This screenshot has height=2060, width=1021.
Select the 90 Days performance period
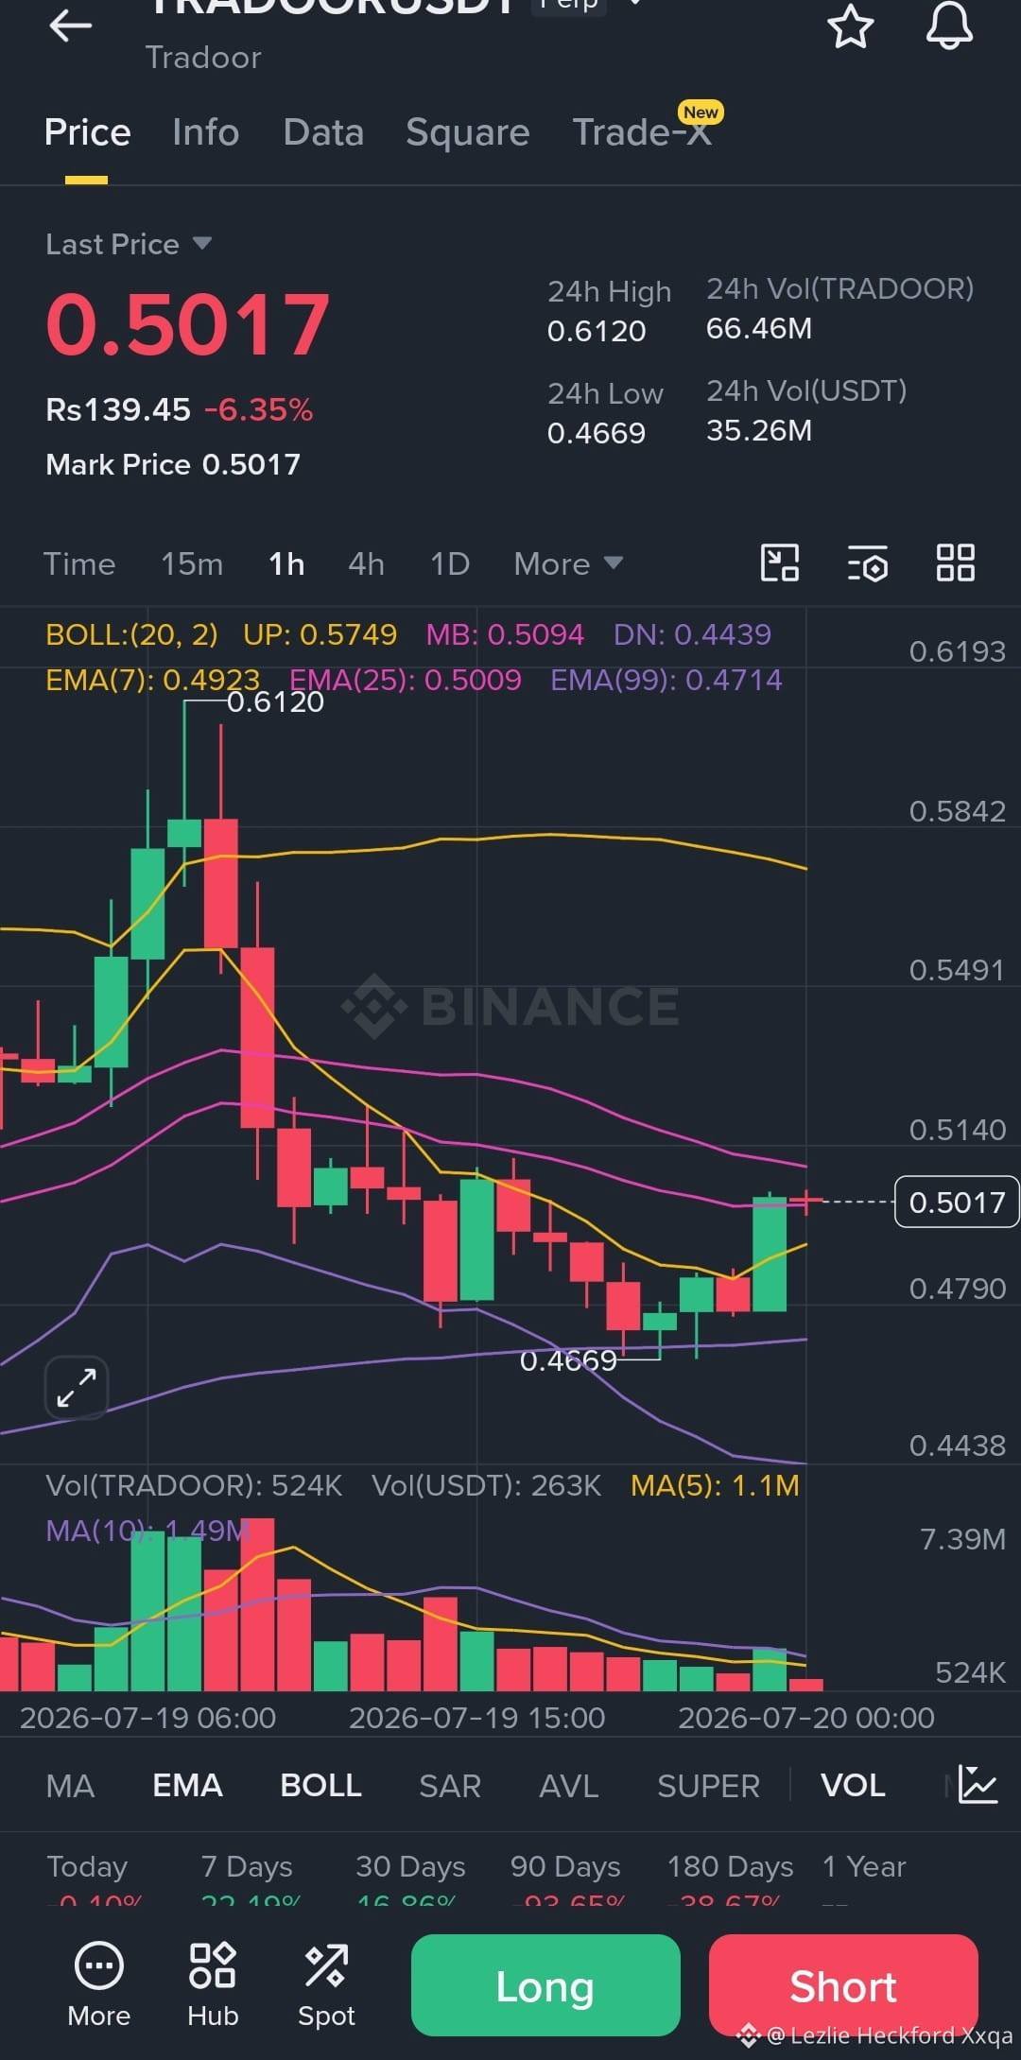pos(565,1867)
